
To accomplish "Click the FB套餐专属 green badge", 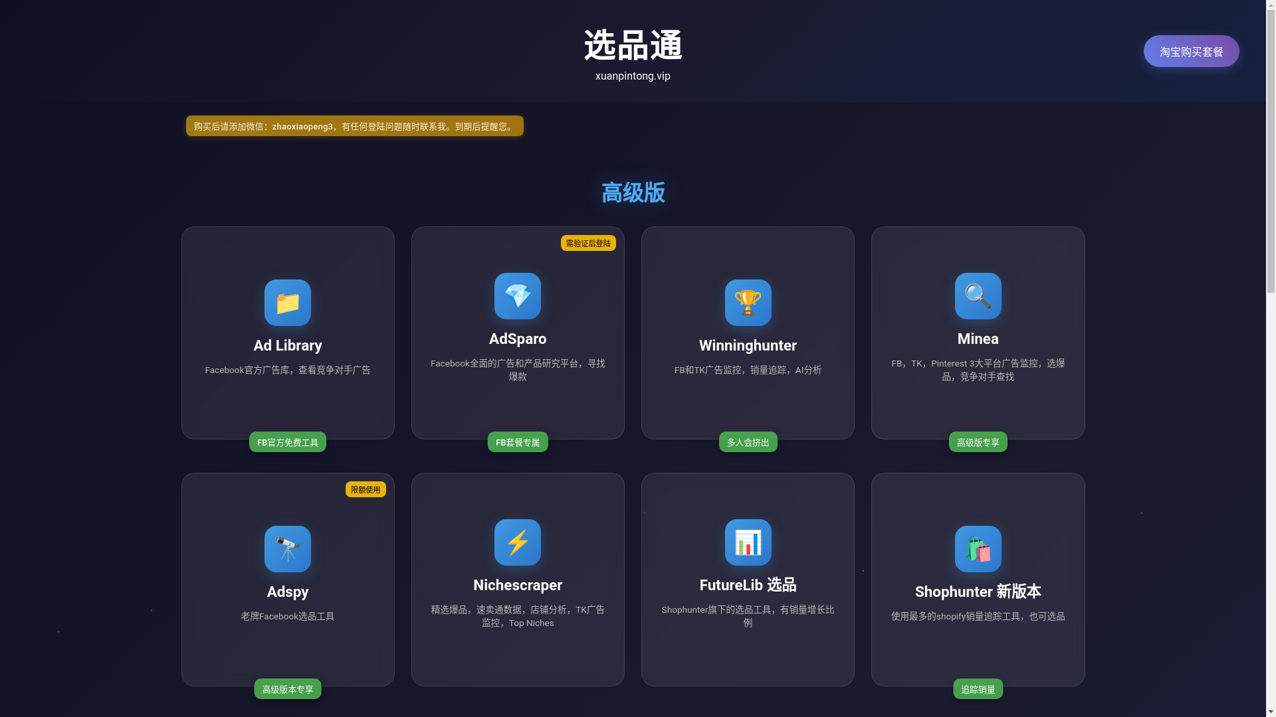I will (x=518, y=442).
